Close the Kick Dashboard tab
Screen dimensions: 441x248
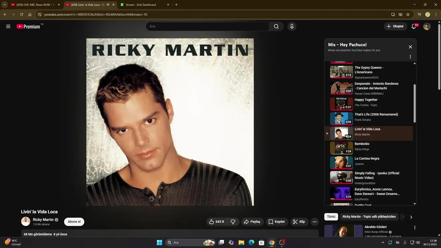click(x=168, y=5)
